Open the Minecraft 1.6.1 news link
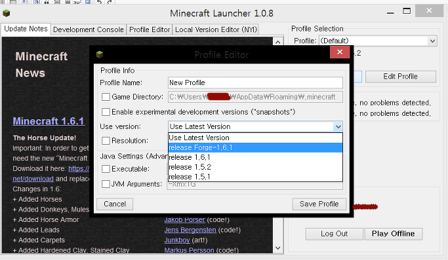The height and width of the screenshot is (260, 448). [49, 121]
